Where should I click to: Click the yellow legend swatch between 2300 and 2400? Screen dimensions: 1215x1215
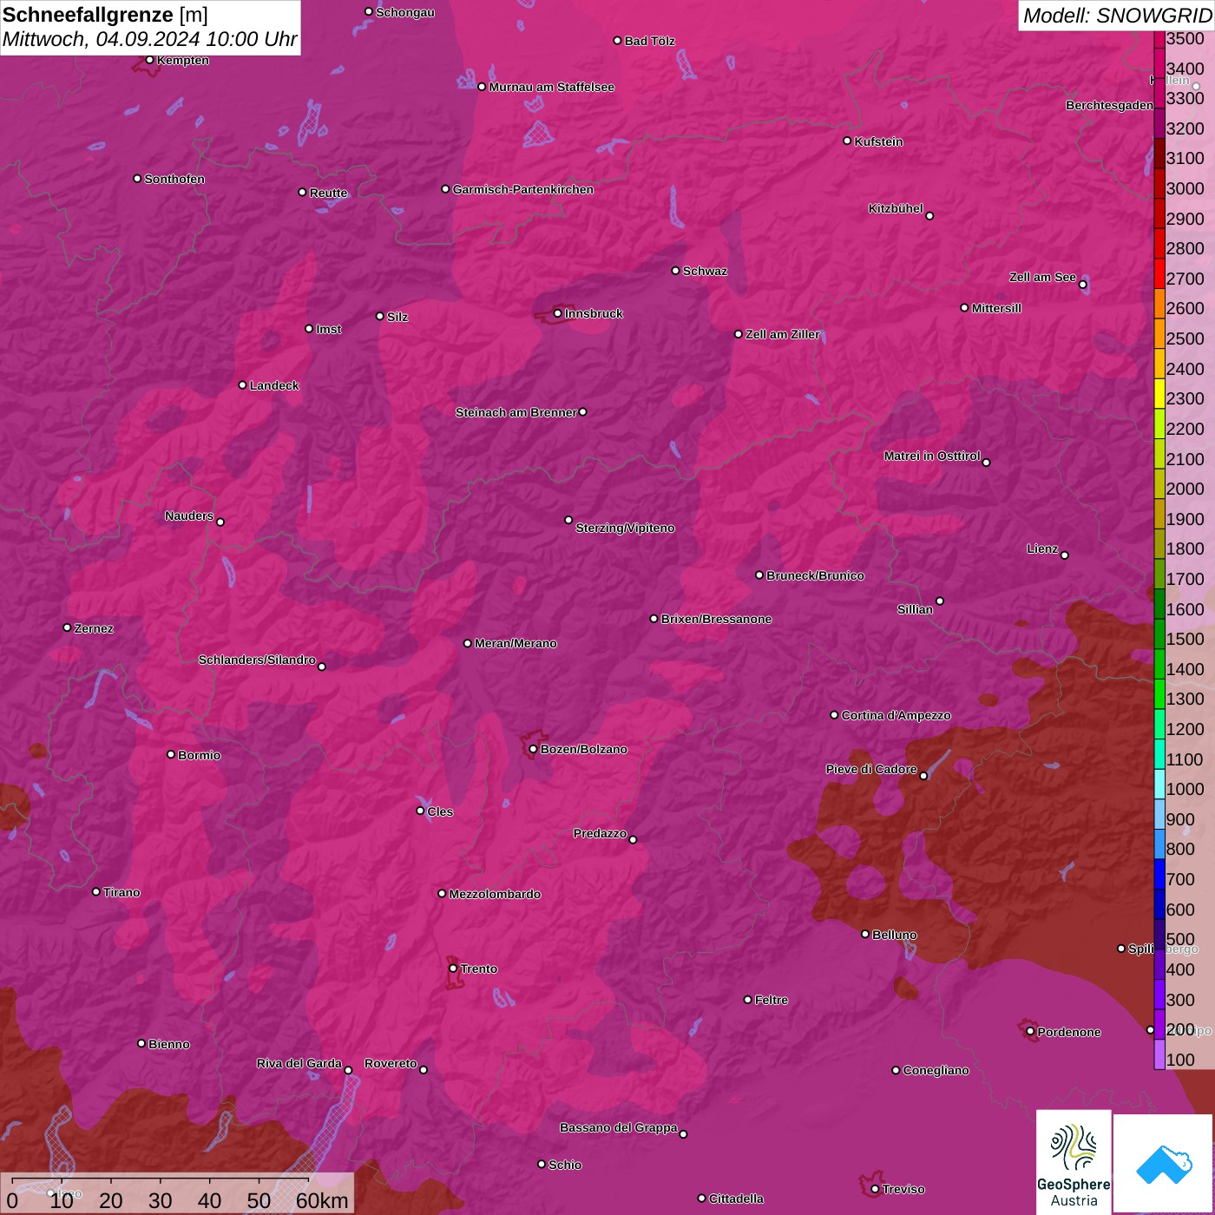(x=1159, y=391)
